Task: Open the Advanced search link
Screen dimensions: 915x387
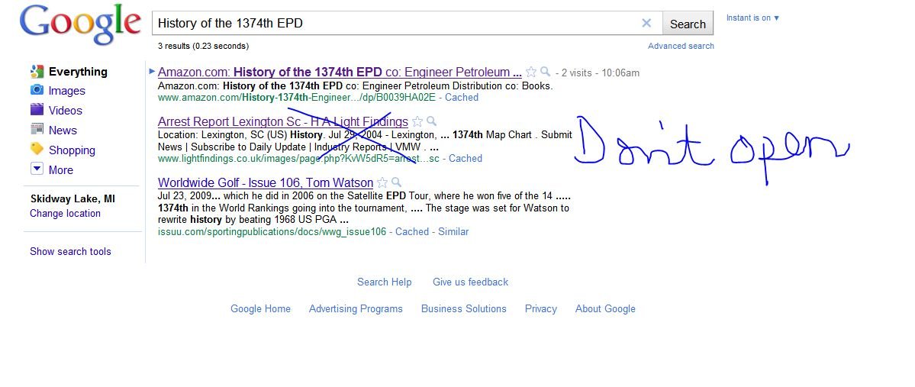Action: pos(681,46)
